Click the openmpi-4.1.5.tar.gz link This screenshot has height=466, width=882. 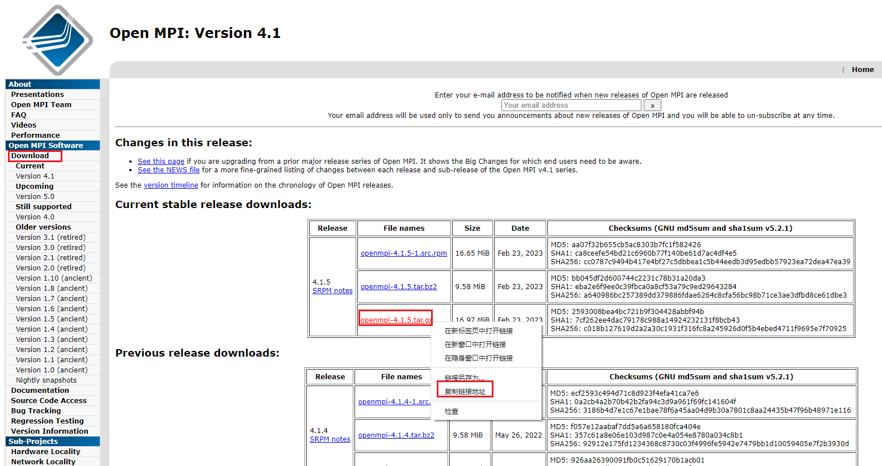click(396, 320)
